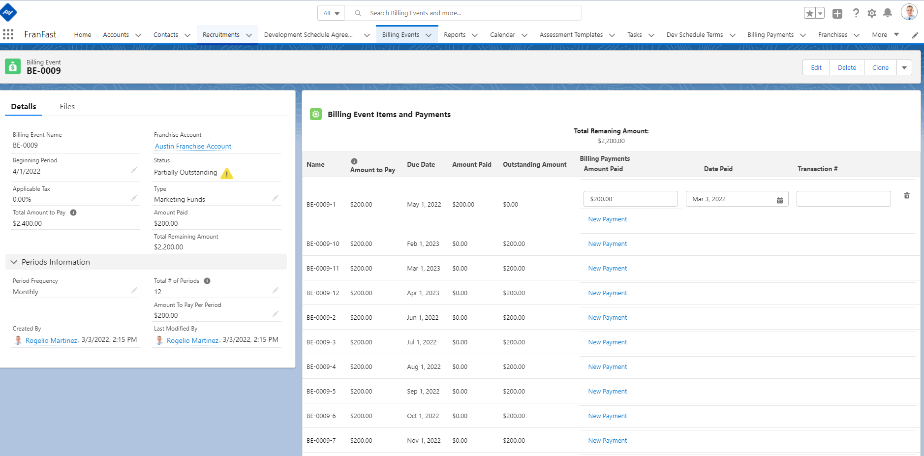
Task: Click New Payment for BE-0009-10
Action: [x=607, y=244]
